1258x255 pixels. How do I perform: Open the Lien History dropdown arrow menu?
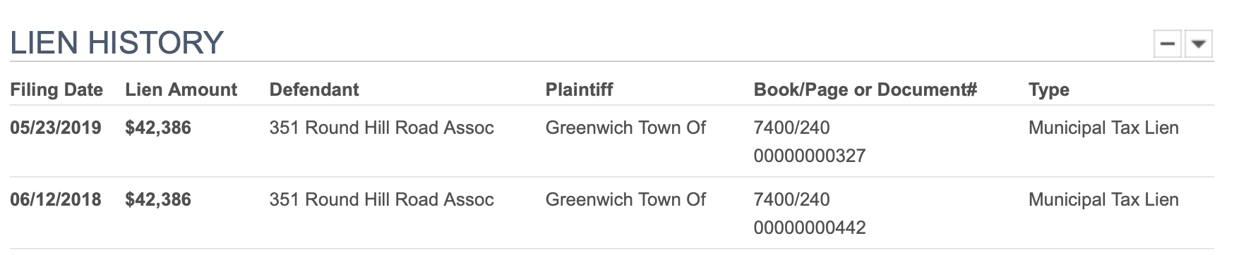1198,44
